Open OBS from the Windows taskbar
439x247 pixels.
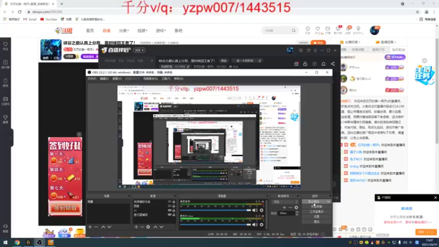coord(39,243)
